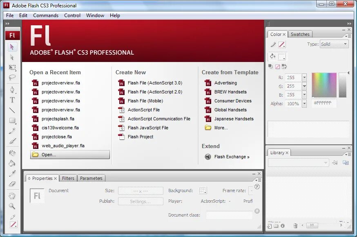Click the stroke color swatch in Color panel
The image size is (357, 237).
click(282, 44)
